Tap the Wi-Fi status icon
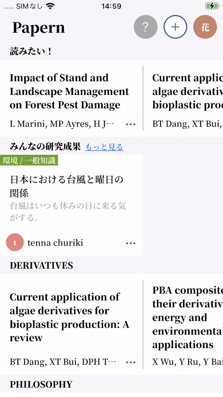Image resolution: width=223 pixels, height=397 pixels. tap(50, 6)
